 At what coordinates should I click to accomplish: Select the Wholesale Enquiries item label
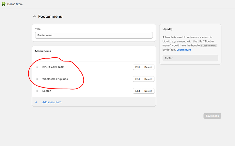[55, 79]
